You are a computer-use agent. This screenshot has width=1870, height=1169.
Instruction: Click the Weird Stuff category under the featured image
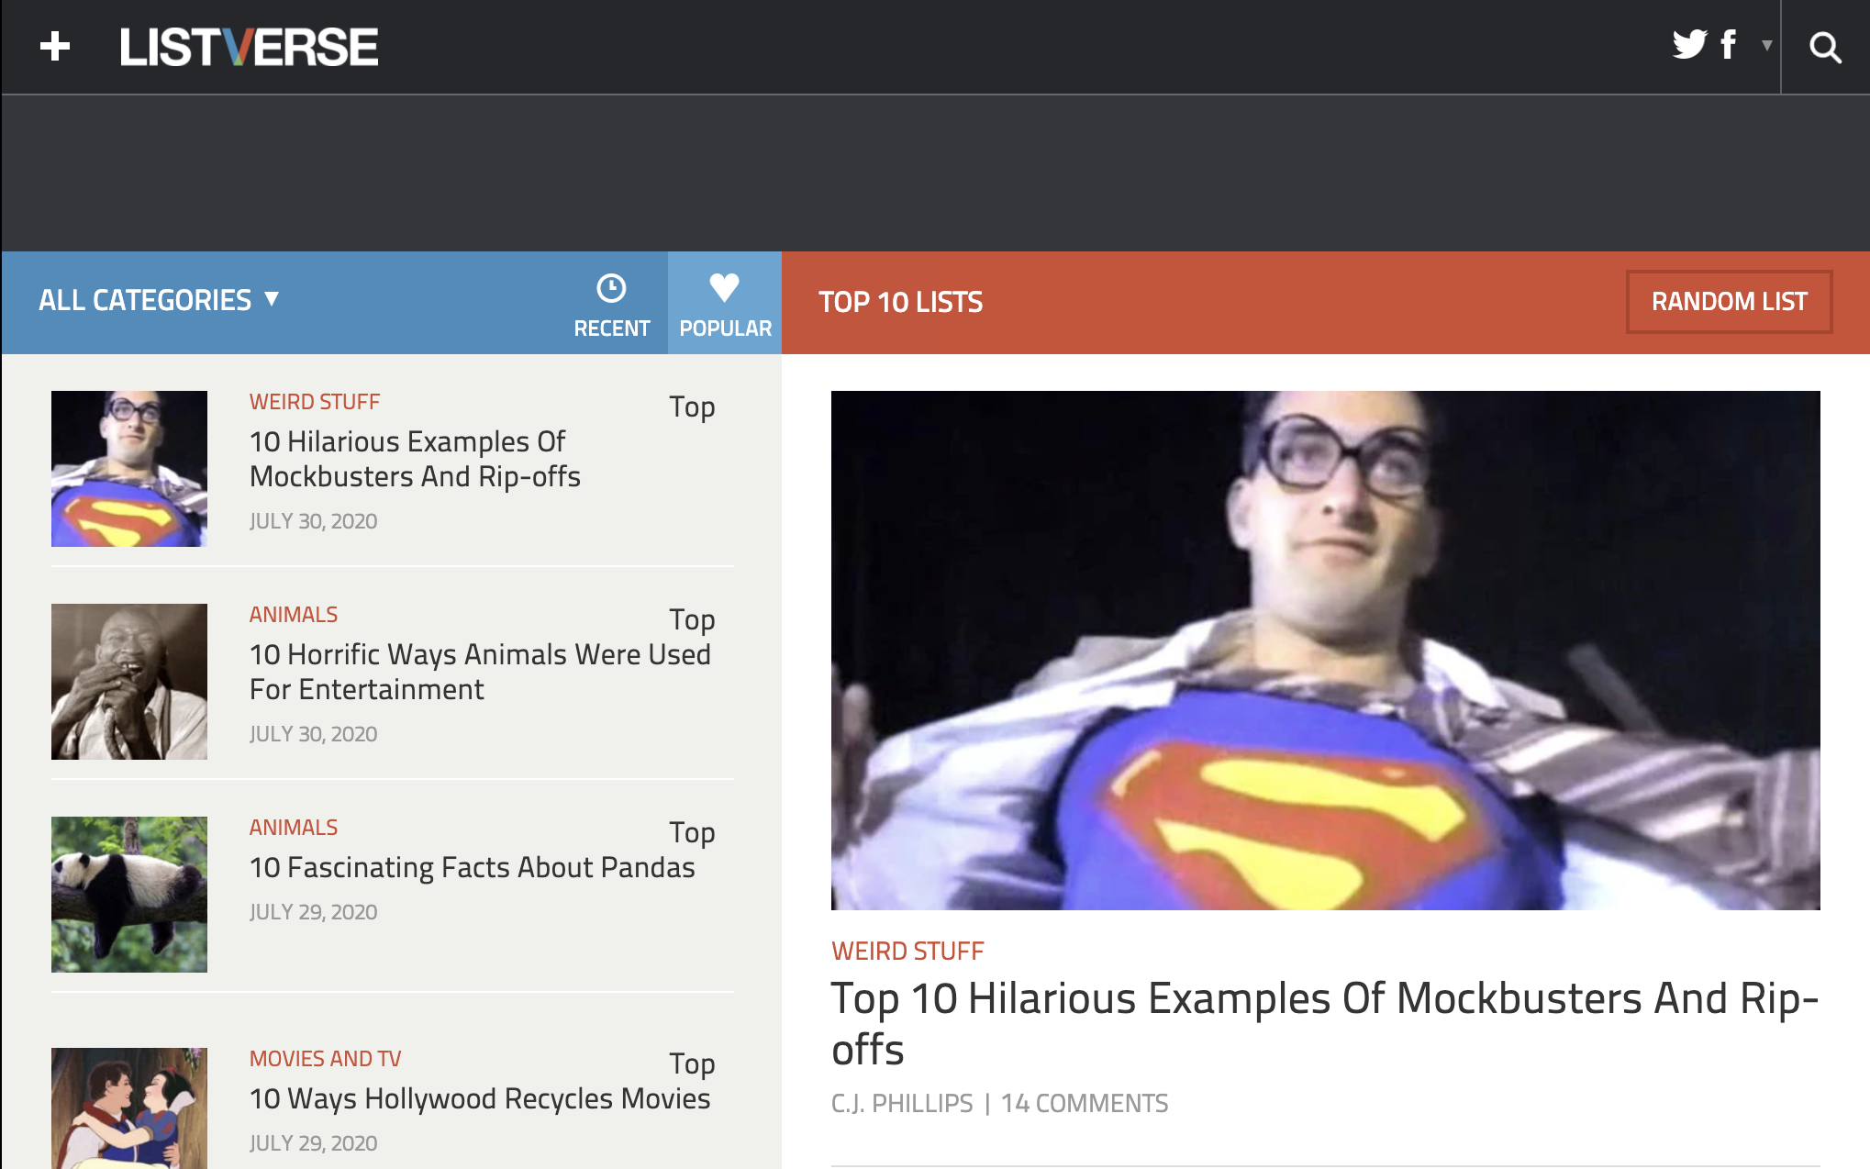907,951
